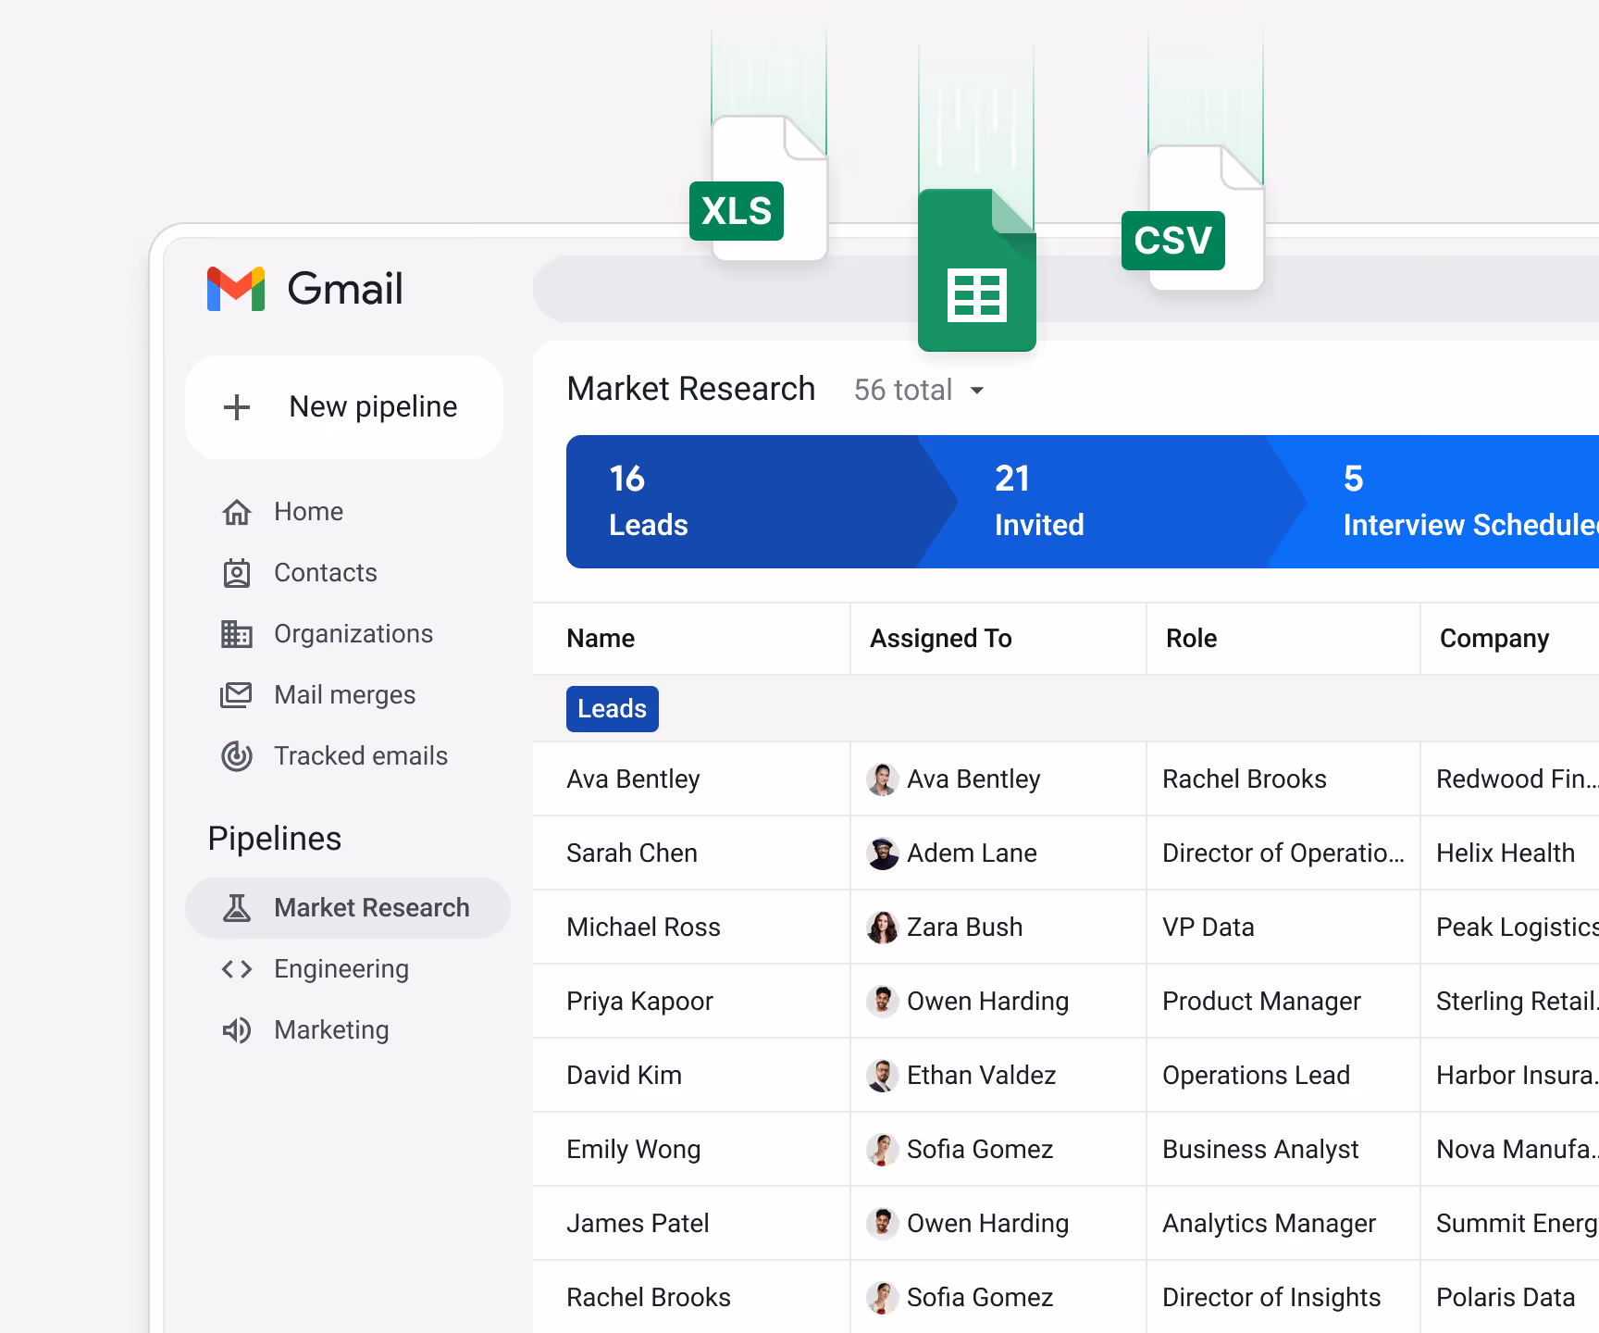Click the Market Research flask icon
Screen dimensions: 1599x1333
[237, 908]
